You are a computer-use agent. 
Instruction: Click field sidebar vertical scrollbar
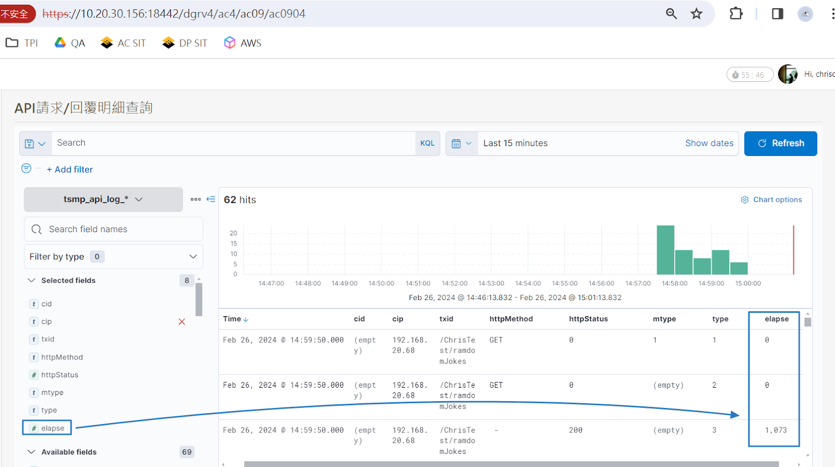coord(199,299)
